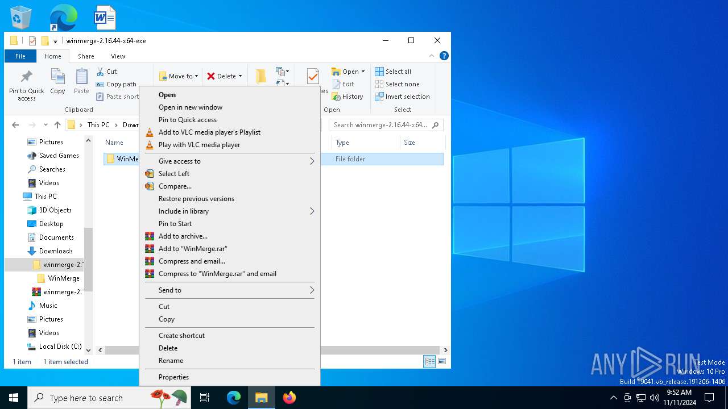
Task: Click inside the Search winmerge search box
Action: [386, 125]
